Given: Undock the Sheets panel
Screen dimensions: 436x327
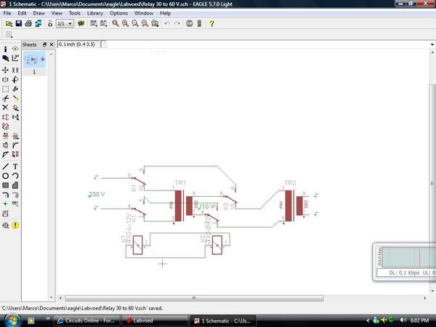Looking at the screenshot, I should (44, 44).
